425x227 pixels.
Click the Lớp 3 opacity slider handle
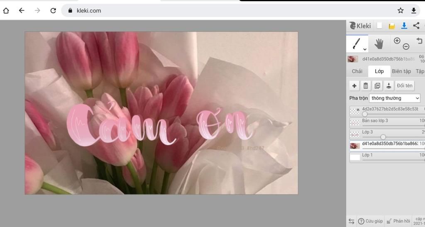[383, 137]
